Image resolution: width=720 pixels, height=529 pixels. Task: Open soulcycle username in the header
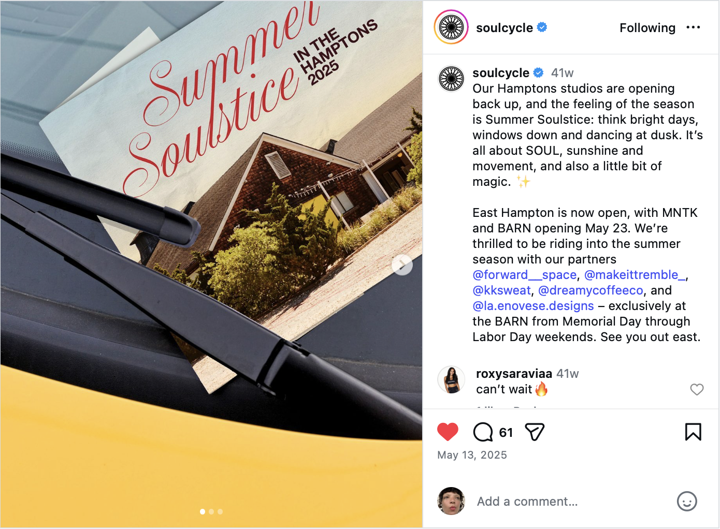pyautogui.click(x=505, y=27)
